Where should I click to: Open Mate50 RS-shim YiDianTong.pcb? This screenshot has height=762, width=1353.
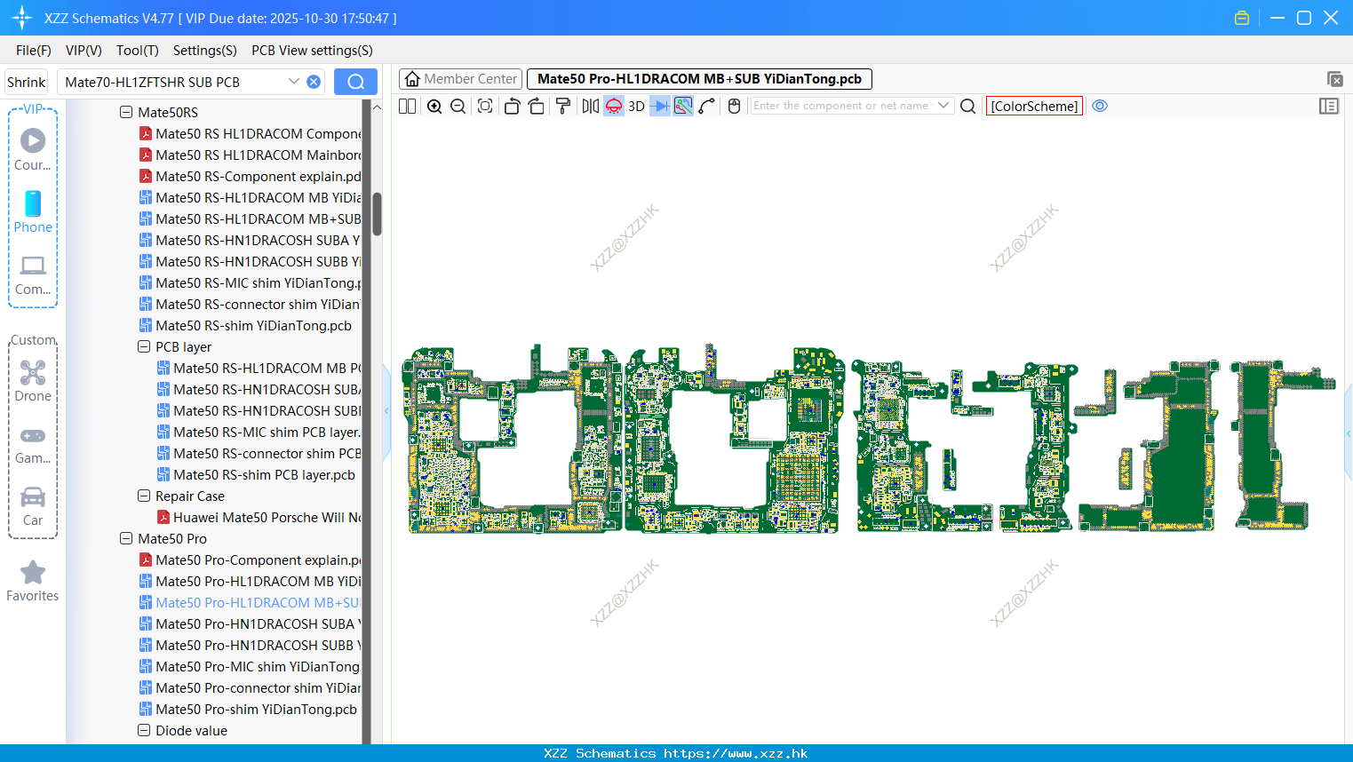tap(245, 325)
